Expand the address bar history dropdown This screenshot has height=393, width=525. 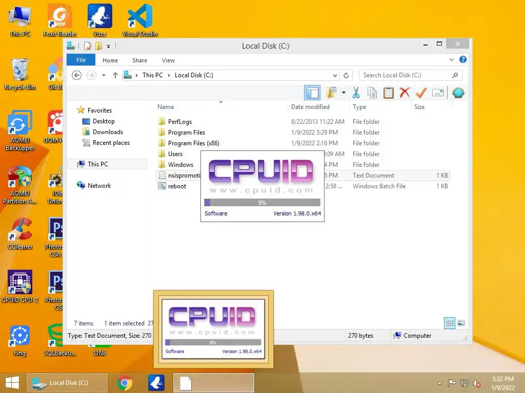point(335,75)
